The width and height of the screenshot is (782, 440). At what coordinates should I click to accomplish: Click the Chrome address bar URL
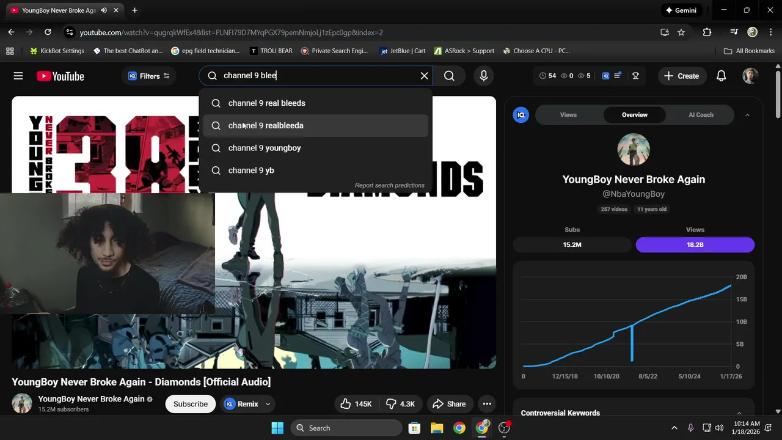pos(231,32)
